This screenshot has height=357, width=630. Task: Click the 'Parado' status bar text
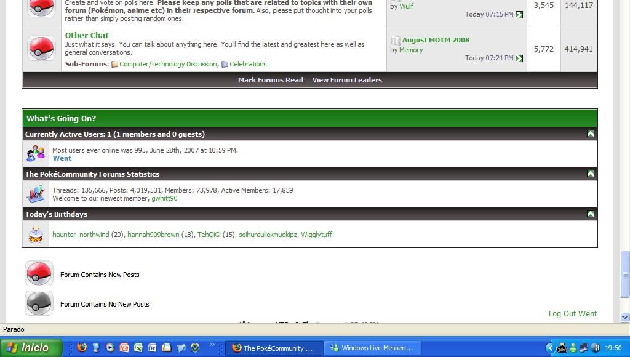click(x=14, y=329)
